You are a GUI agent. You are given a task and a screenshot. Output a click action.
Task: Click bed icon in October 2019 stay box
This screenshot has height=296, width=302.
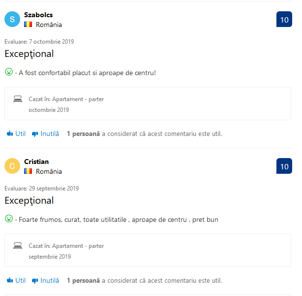(18, 99)
